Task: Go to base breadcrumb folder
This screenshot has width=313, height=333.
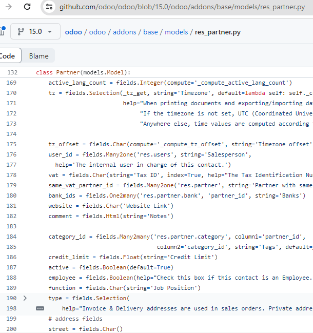Action: coord(150,32)
